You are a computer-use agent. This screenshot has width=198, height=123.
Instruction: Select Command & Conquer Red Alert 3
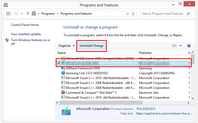click(x=91, y=93)
